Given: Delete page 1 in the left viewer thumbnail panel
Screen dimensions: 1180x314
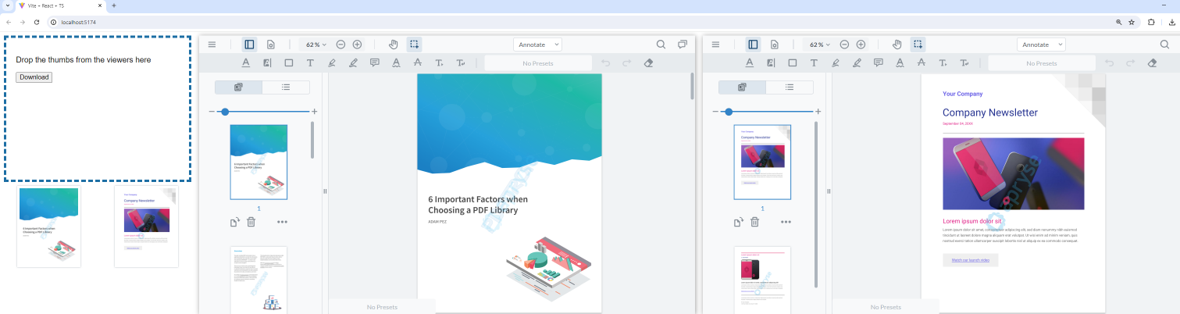Looking at the screenshot, I should [x=251, y=223].
